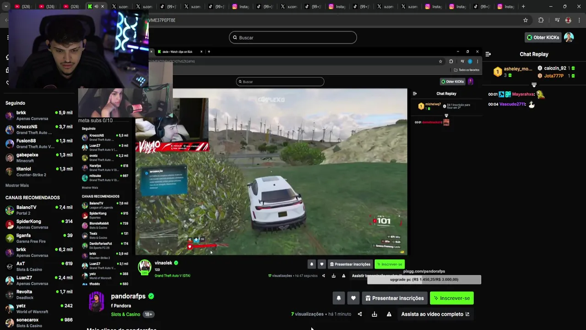Open the outer Chrome profile icon
This screenshot has height=330, width=586.
pyautogui.click(x=568, y=20)
